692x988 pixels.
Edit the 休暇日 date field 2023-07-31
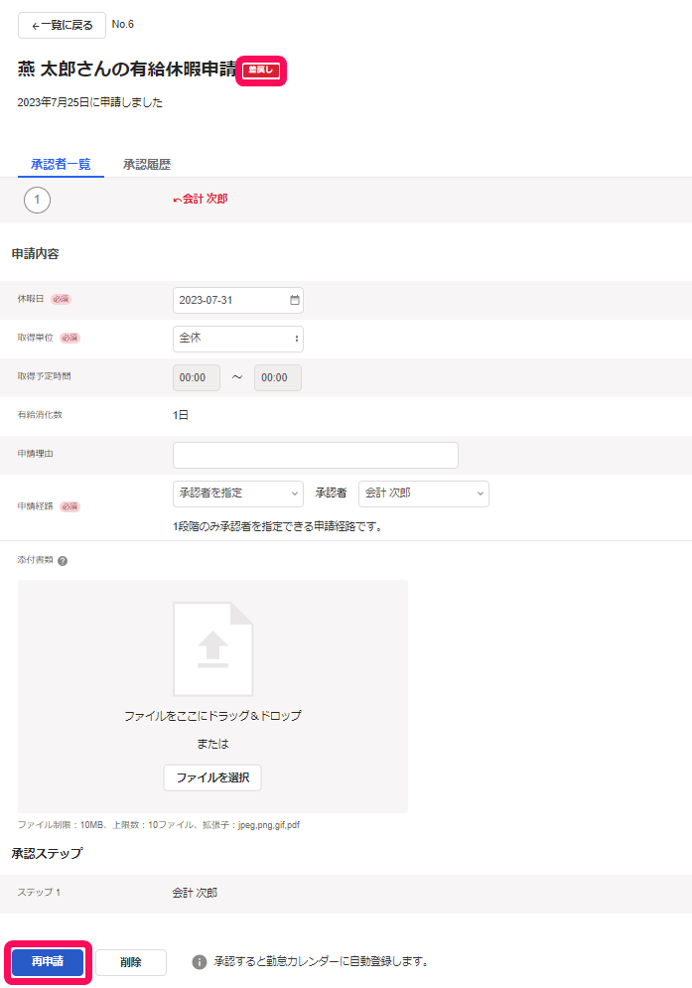(238, 301)
